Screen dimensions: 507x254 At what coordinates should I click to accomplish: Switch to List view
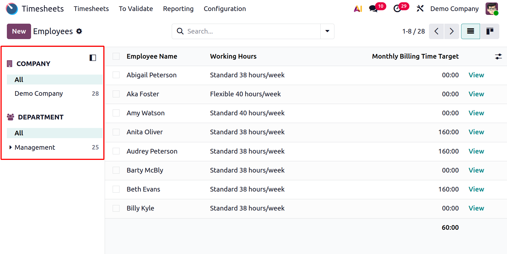(x=470, y=31)
